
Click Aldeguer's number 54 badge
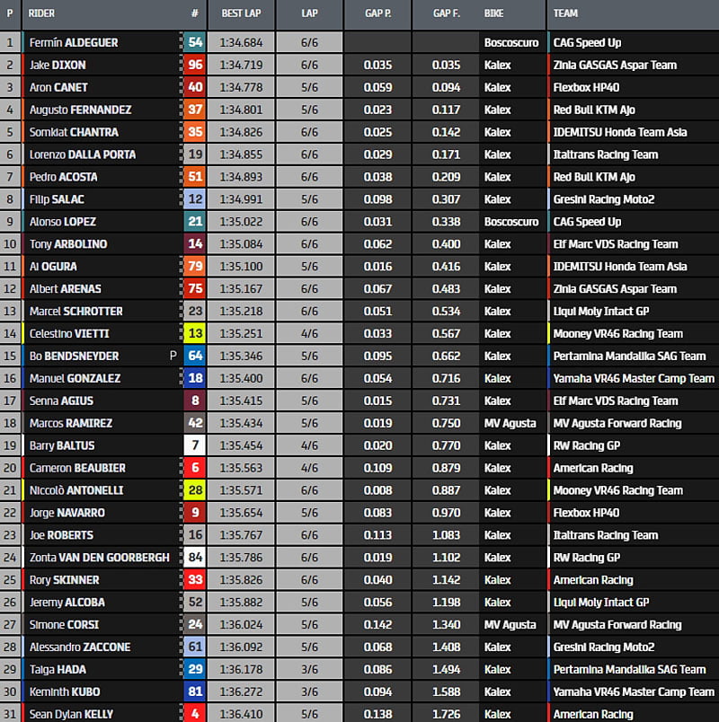pyautogui.click(x=195, y=42)
